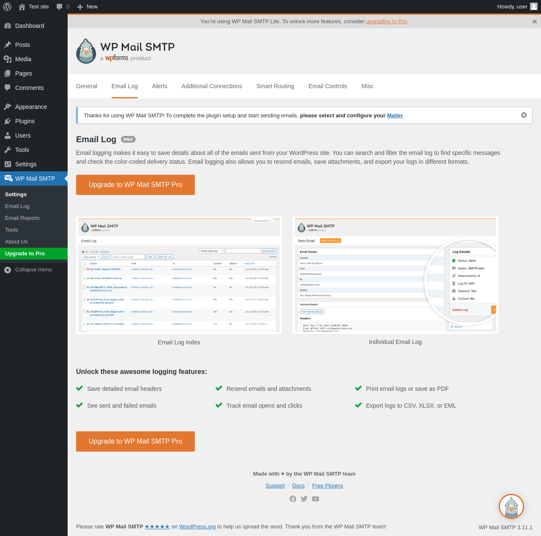The height and width of the screenshot is (536, 541).
Task: Click 'Unlock these awesome logging features:' heading
Action: click(x=142, y=372)
